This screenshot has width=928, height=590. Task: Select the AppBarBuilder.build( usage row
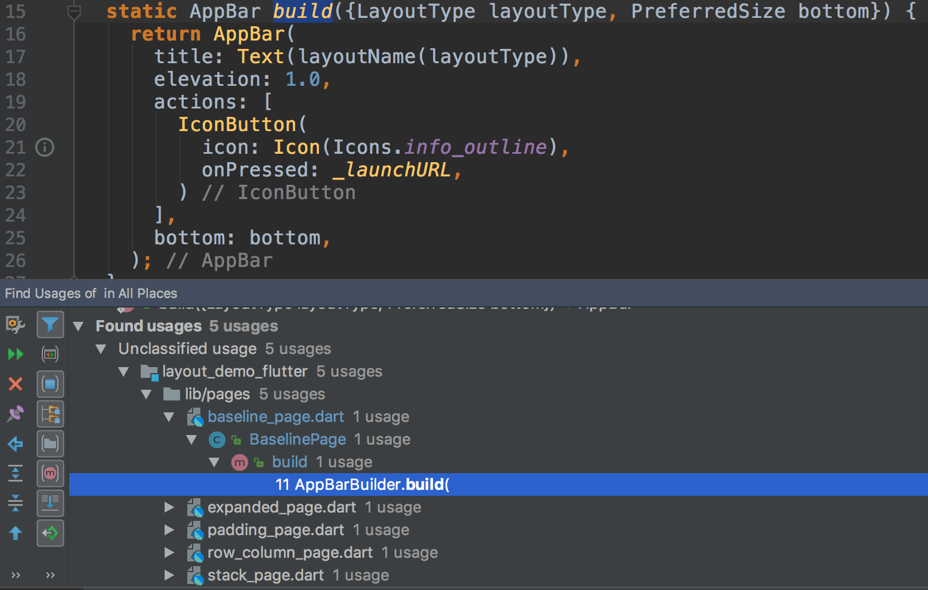pos(498,485)
